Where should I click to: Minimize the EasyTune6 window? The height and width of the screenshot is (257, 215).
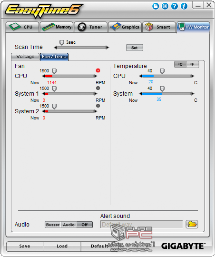(198, 5)
